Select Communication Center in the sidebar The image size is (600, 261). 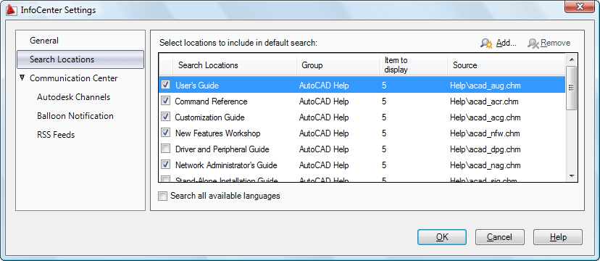(x=73, y=78)
